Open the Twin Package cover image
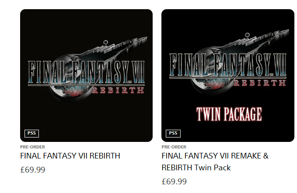The width and height of the screenshot is (297, 193). point(228,76)
